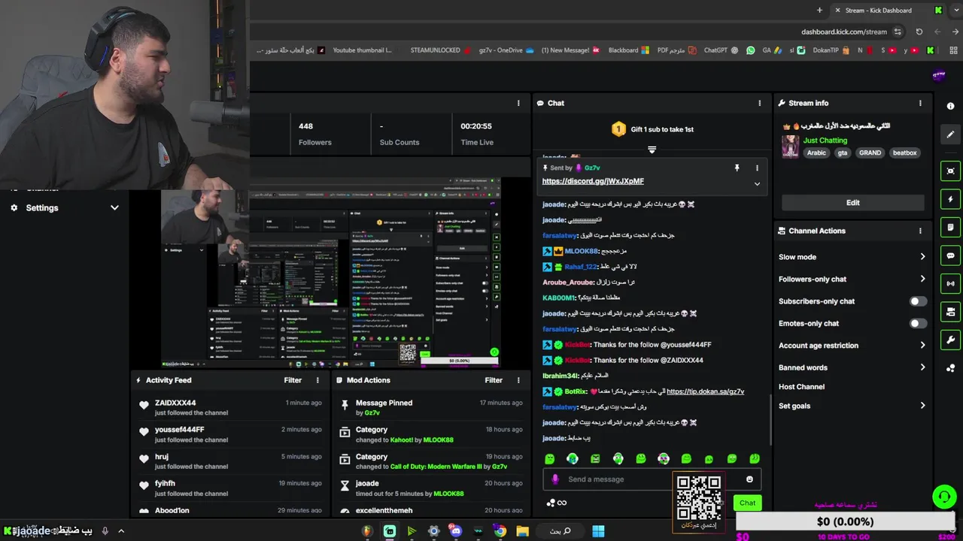Click in the Send a message field
The width and height of the screenshot is (963, 541).
coord(653,479)
